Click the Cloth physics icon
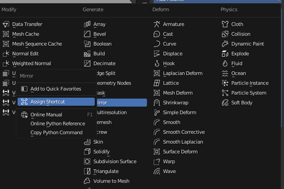This screenshot has height=189, width=284. point(225,24)
